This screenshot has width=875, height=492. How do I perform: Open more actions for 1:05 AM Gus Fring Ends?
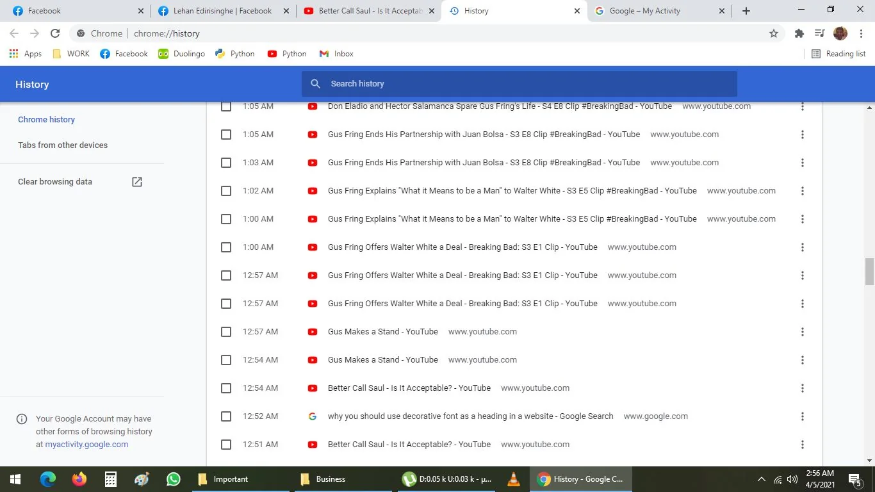click(x=803, y=135)
